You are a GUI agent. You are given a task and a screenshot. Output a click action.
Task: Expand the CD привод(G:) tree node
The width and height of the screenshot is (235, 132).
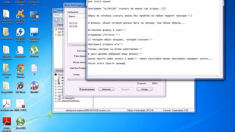pyautogui.click(x=55, y=98)
